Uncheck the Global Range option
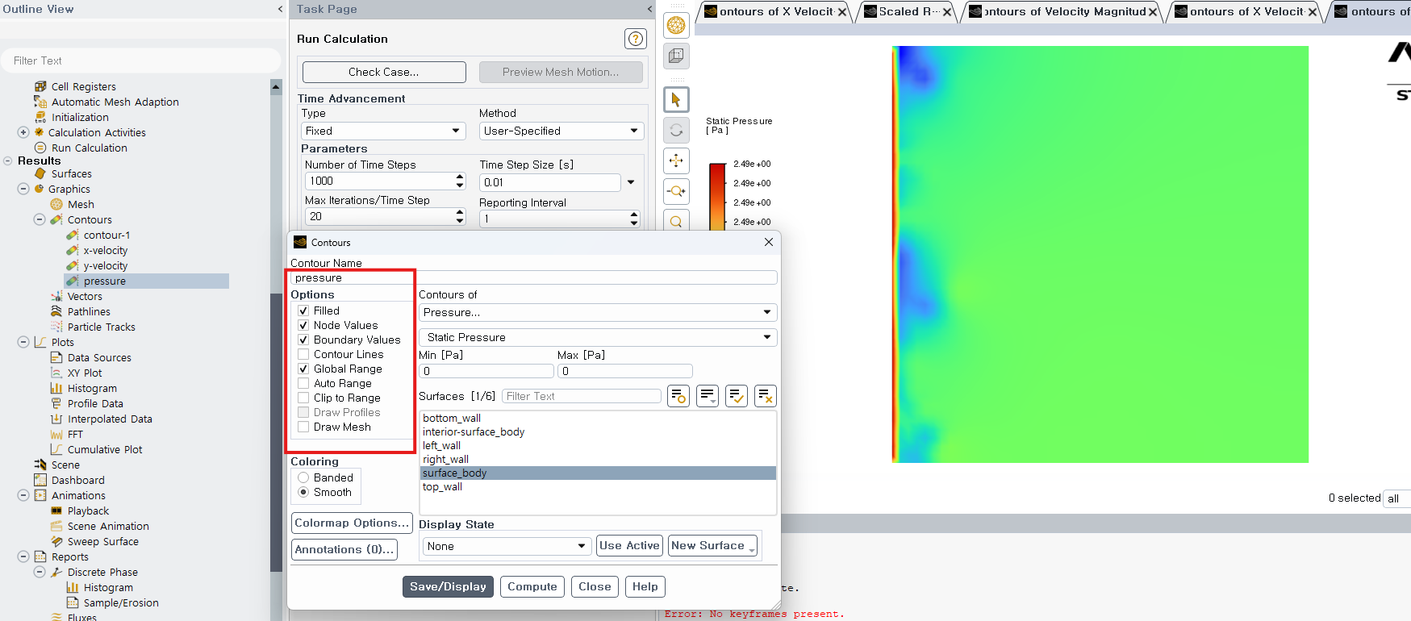The image size is (1411, 621). (303, 369)
